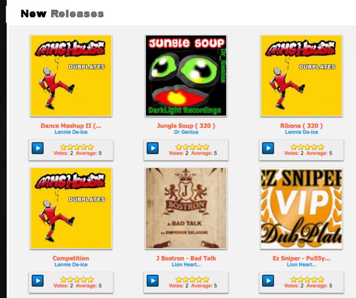Play J Bostron - Bad Talk track
This screenshot has height=298, width=356.
(153, 281)
